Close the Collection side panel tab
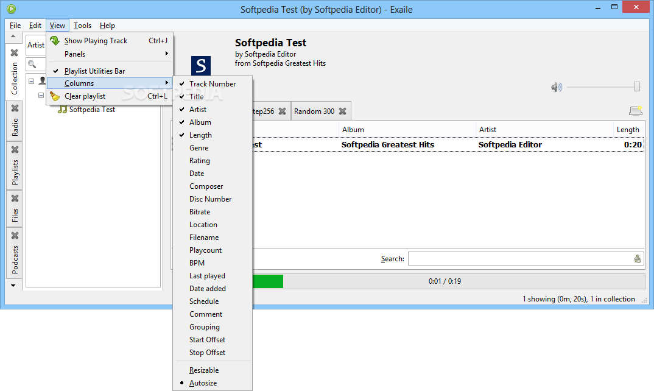 pos(15,52)
